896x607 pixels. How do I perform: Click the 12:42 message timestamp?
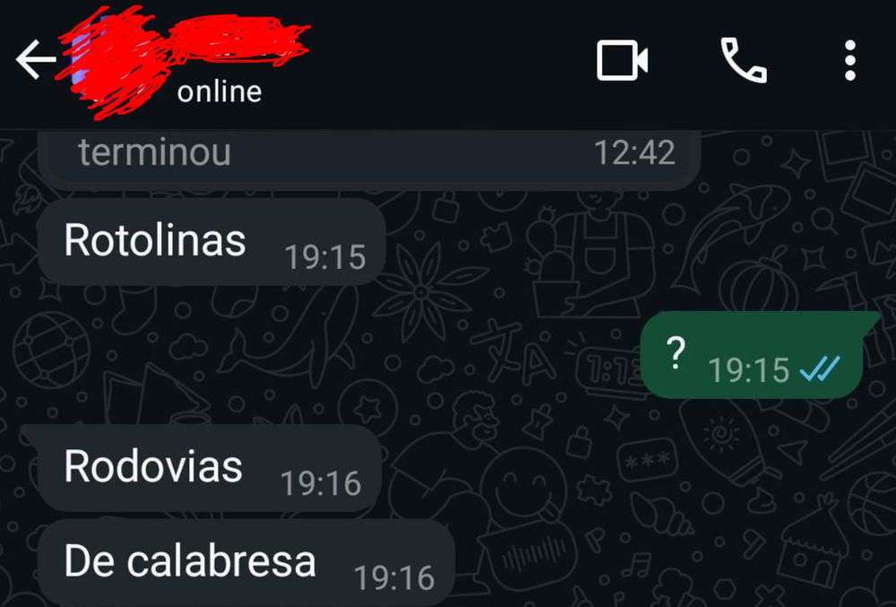pyautogui.click(x=634, y=152)
